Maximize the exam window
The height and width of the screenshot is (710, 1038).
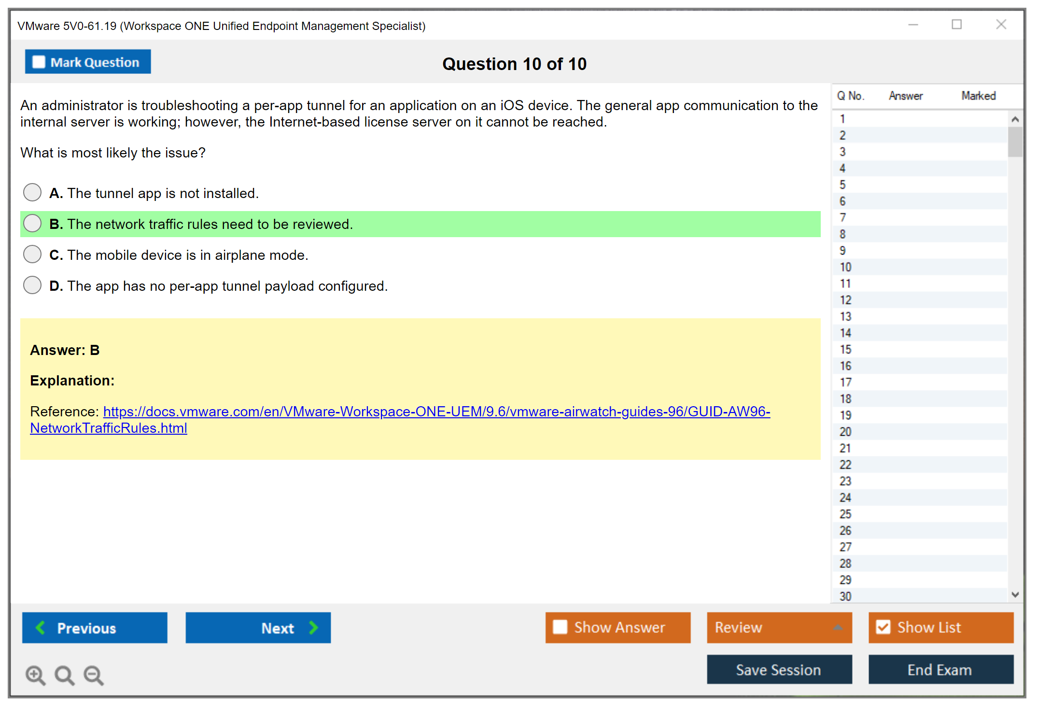pos(956,25)
